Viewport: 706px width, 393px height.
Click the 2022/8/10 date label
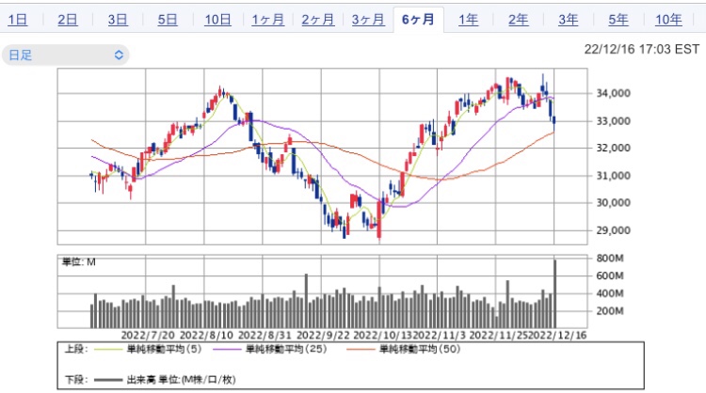(206, 336)
